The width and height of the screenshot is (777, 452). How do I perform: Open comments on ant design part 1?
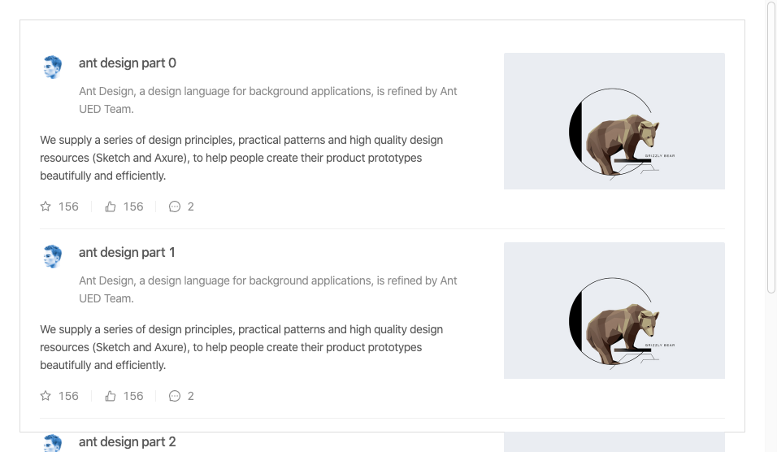click(x=174, y=396)
